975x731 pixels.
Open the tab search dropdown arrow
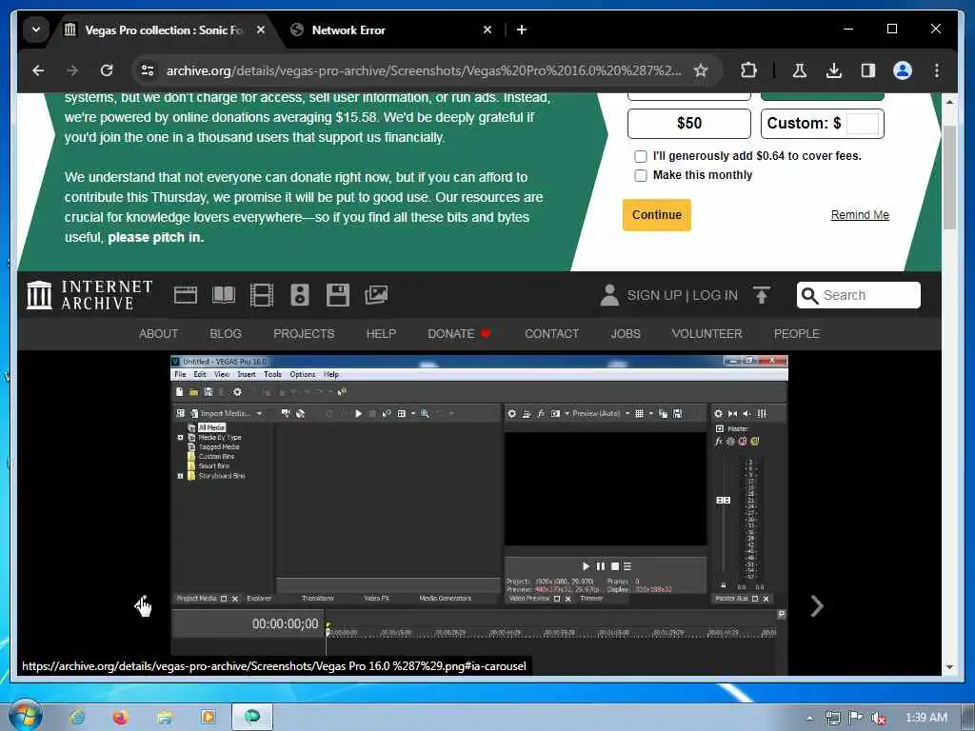tap(36, 30)
